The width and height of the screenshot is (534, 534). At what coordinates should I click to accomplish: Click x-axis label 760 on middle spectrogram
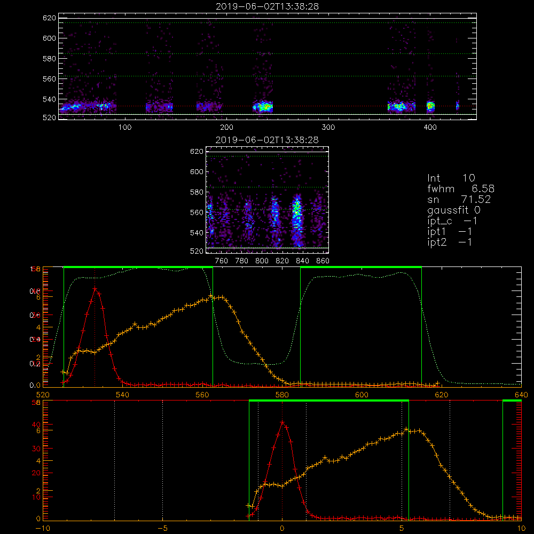tap(222, 261)
